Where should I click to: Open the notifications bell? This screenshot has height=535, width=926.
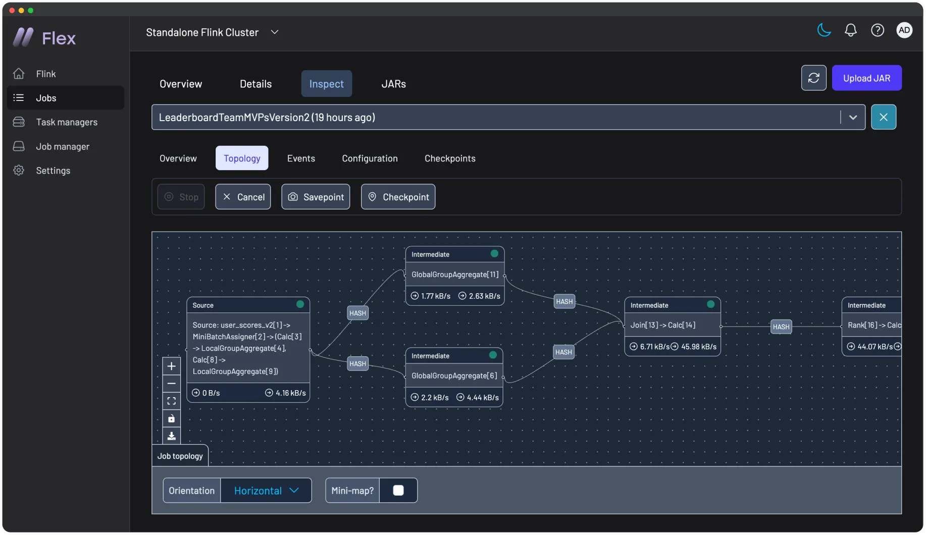[x=851, y=30]
